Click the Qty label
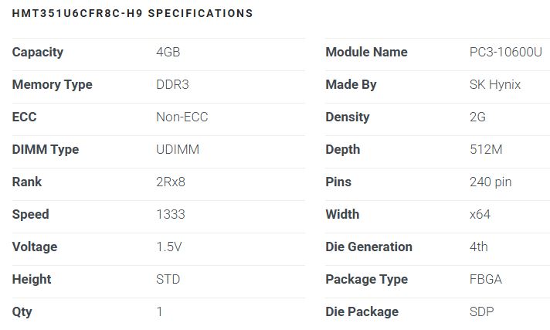 [x=22, y=312]
